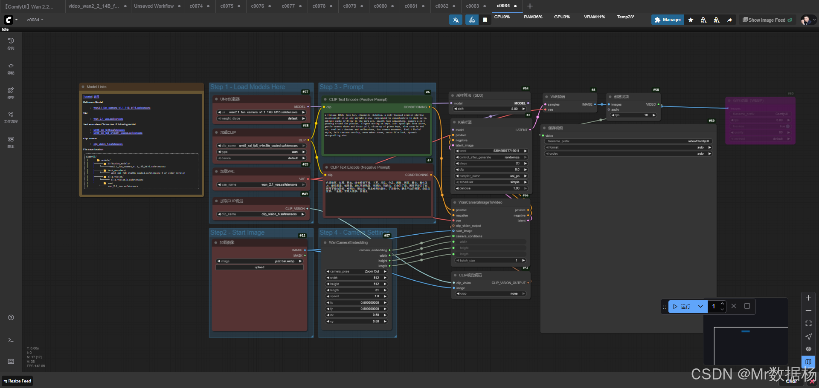Click the user avatar in top right

(x=805, y=20)
